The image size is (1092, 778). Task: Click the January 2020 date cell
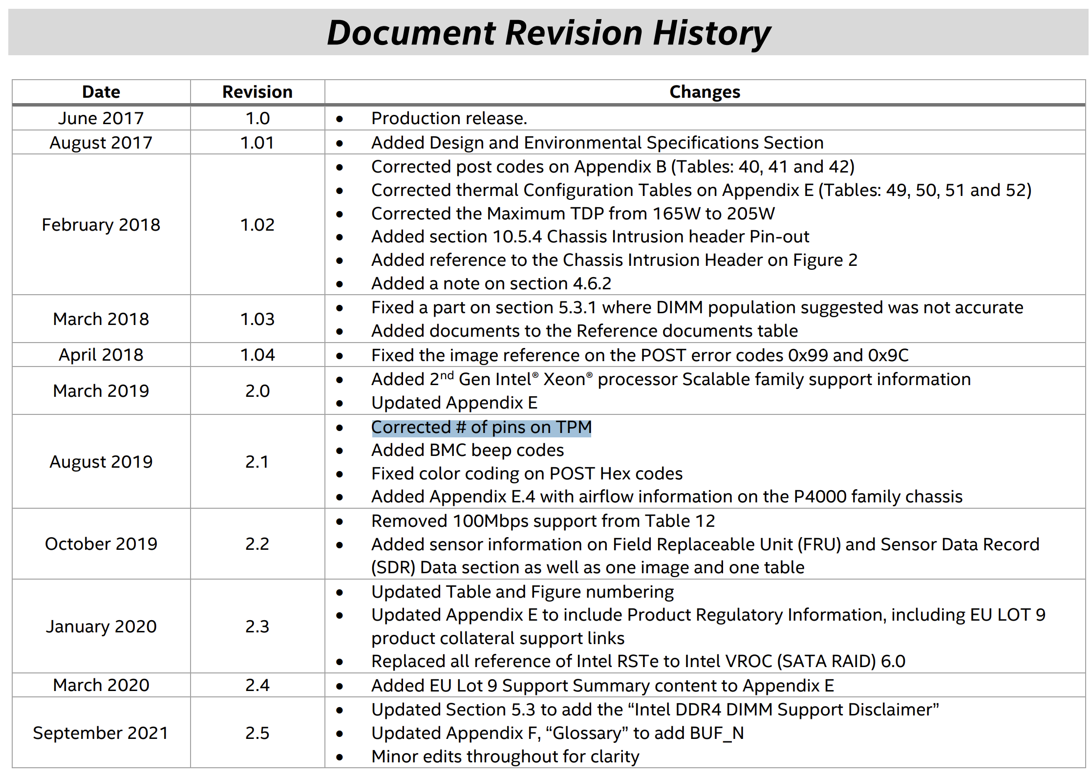[101, 627]
